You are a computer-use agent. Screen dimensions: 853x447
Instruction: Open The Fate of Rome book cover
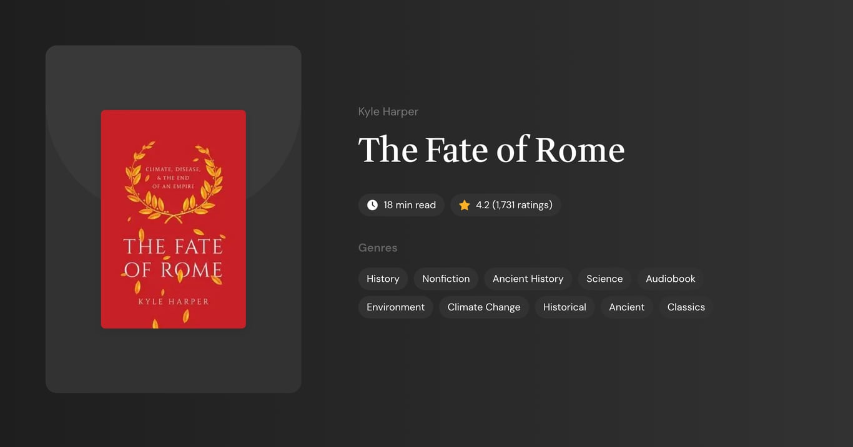point(174,219)
